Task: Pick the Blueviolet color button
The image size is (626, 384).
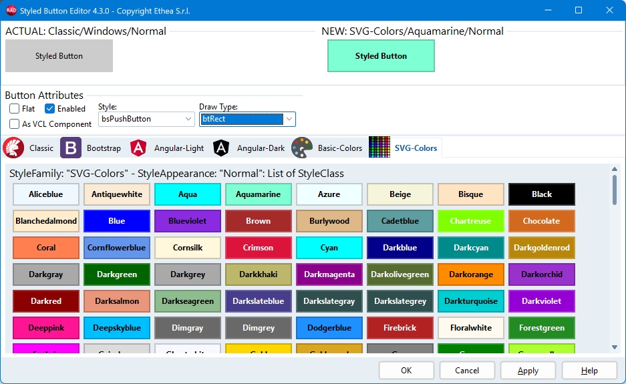Action: (188, 221)
